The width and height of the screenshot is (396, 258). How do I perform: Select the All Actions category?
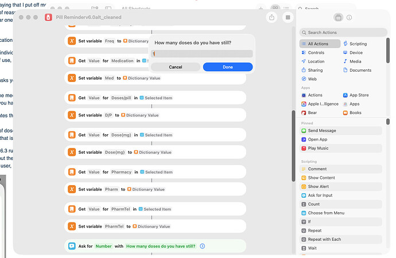[x=319, y=44]
